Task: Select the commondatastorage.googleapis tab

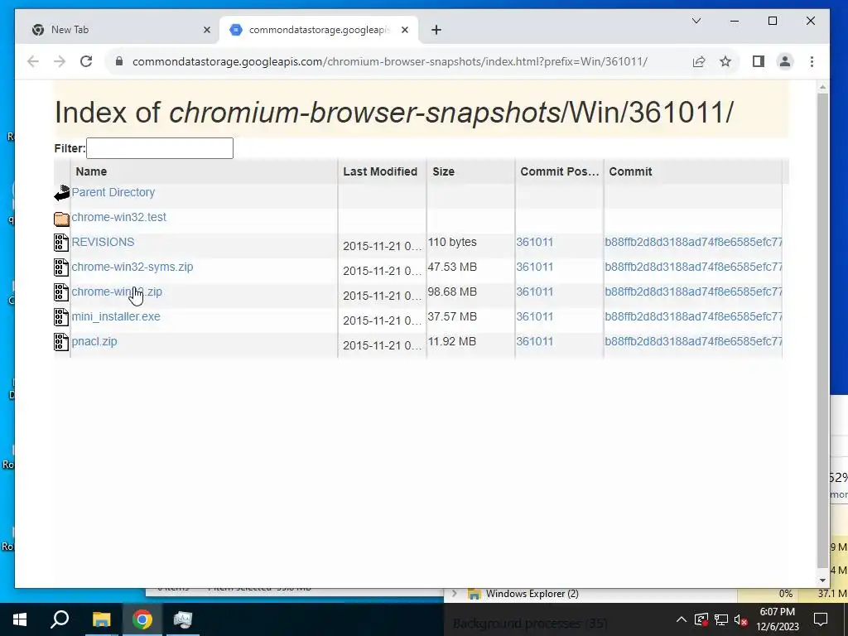Action: pyautogui.click(x=318, y=30)
